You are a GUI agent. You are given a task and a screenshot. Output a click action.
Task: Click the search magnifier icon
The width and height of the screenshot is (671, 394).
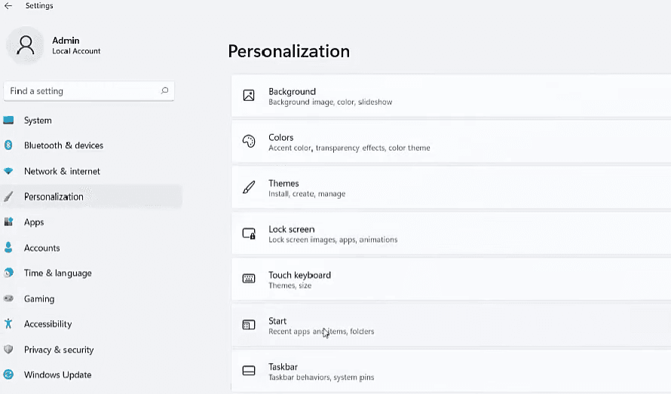pos(165,90)
